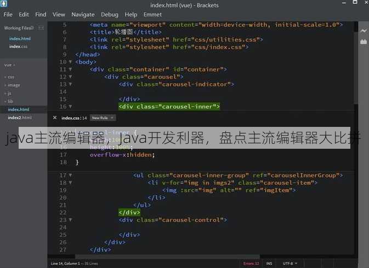Click the Errors: 12 status indicator

(251, 264)
